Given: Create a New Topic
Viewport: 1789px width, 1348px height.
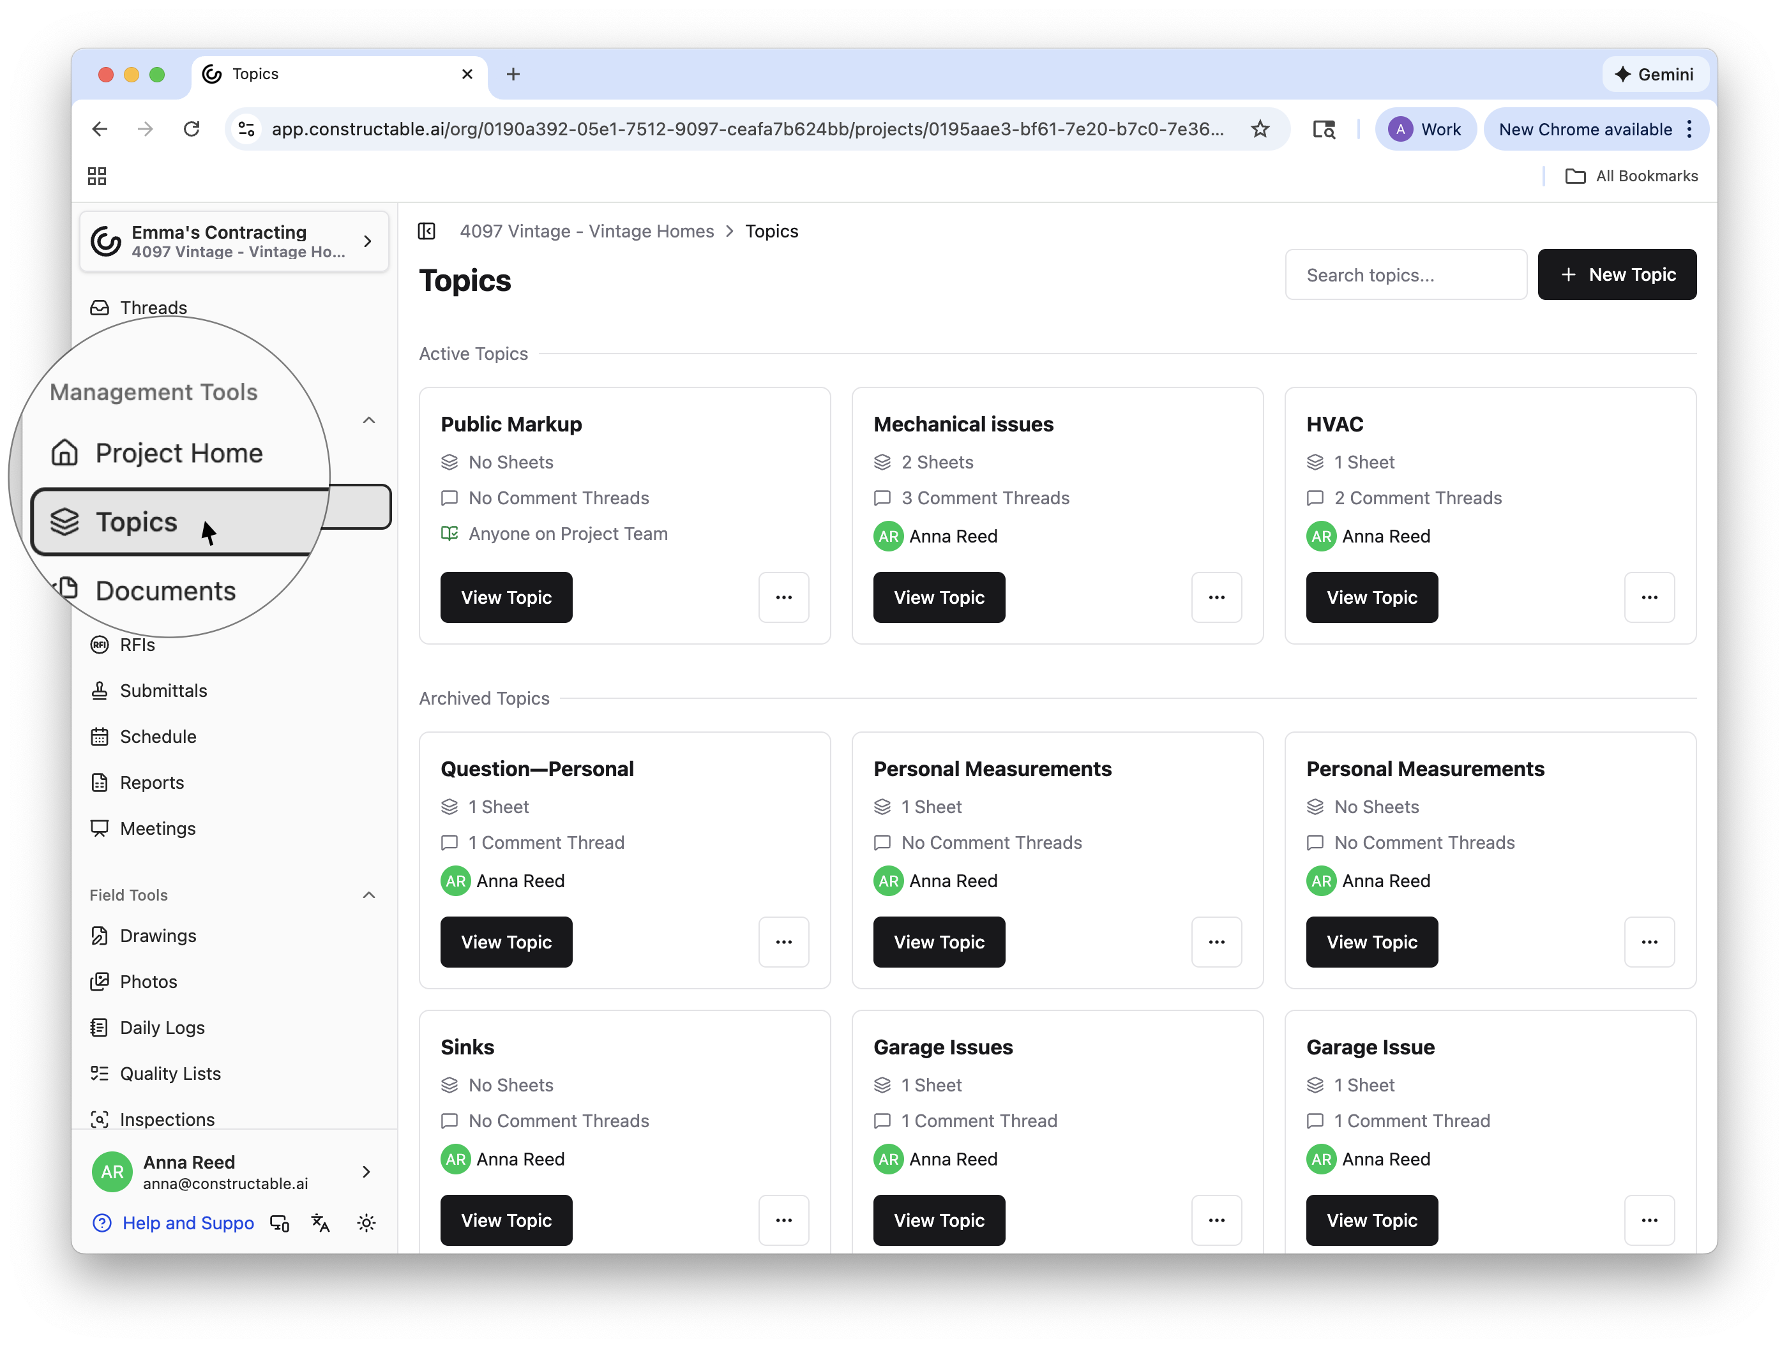Looking at the screenshot, I should [x=1617, y=275].
